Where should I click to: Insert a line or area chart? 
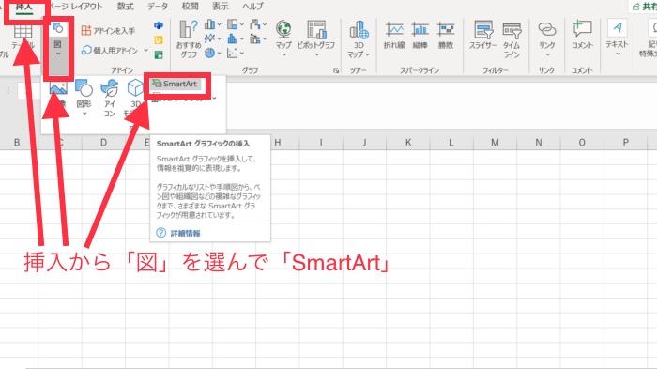coord(212,39)
